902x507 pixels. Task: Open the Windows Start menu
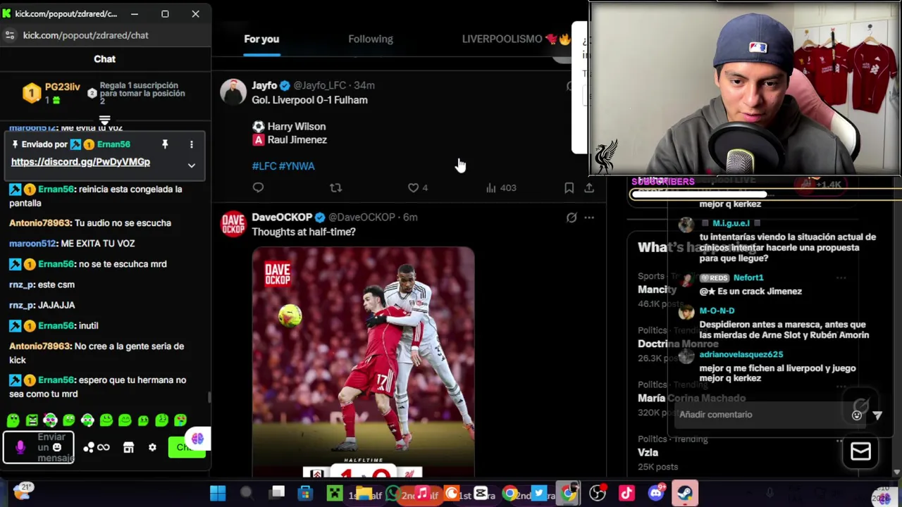click(x=218, y=494)
